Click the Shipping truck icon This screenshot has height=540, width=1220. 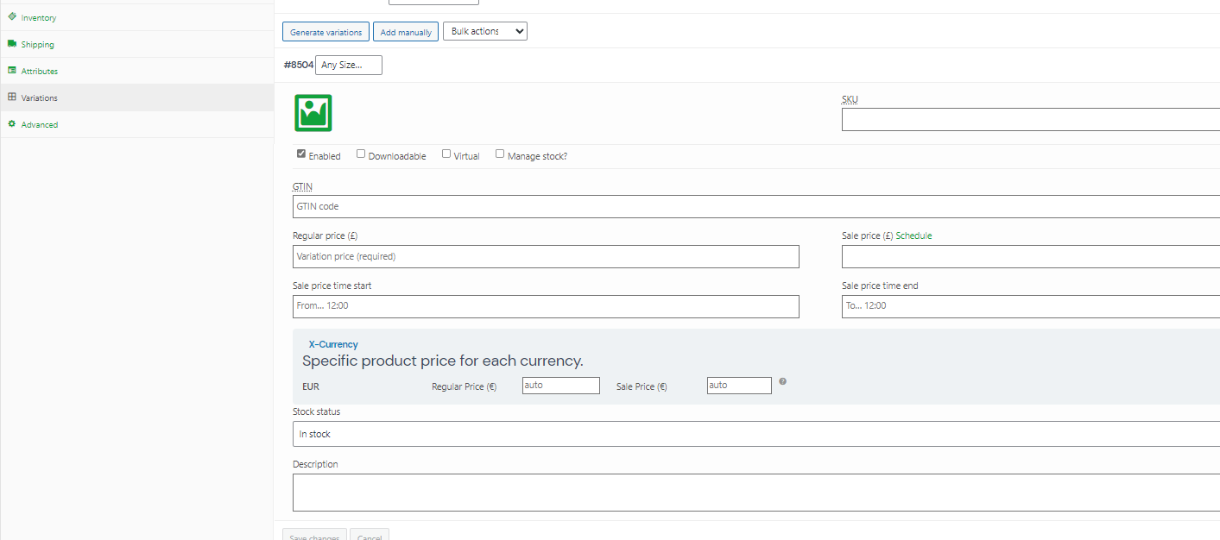12,44
